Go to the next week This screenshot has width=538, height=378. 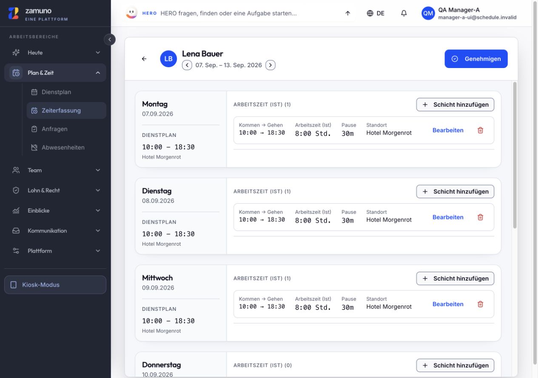click(x=270, y=65)
